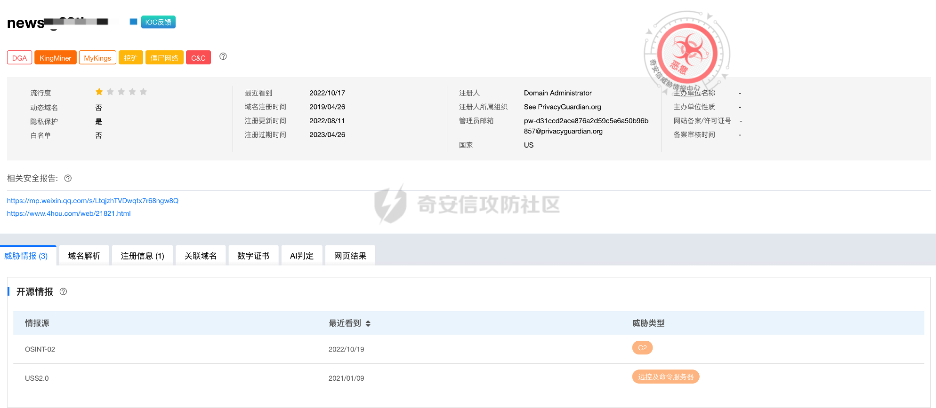Click the 流行度 label

click(40, 93)
